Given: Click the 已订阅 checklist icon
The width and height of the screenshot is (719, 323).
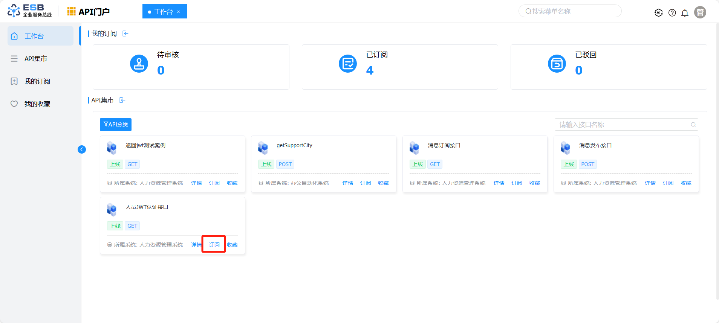Looking at the screenshot, I should click(347, 64).
